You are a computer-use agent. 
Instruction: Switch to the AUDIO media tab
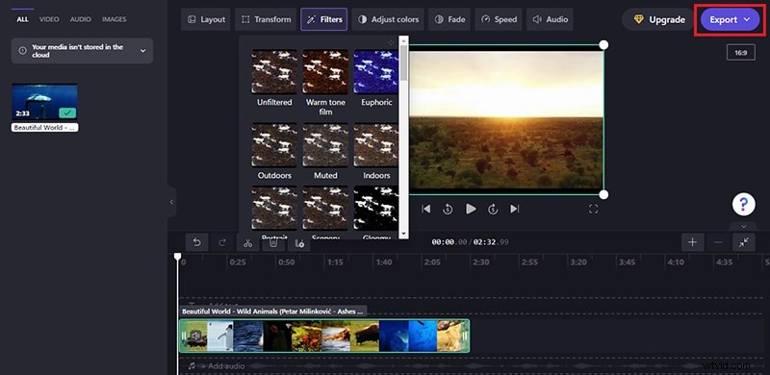coord(81,19)
